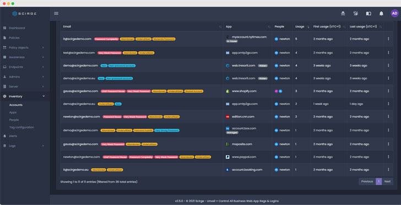Open Dashboard in the sidebar
401x205 pixels.
coord(17,28)
